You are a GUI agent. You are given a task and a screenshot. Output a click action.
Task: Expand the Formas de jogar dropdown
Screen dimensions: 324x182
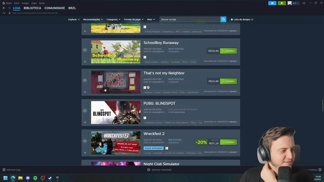134,19
